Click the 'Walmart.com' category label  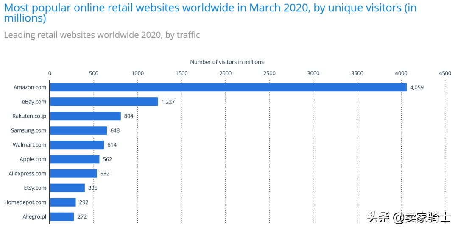[30, 145]
